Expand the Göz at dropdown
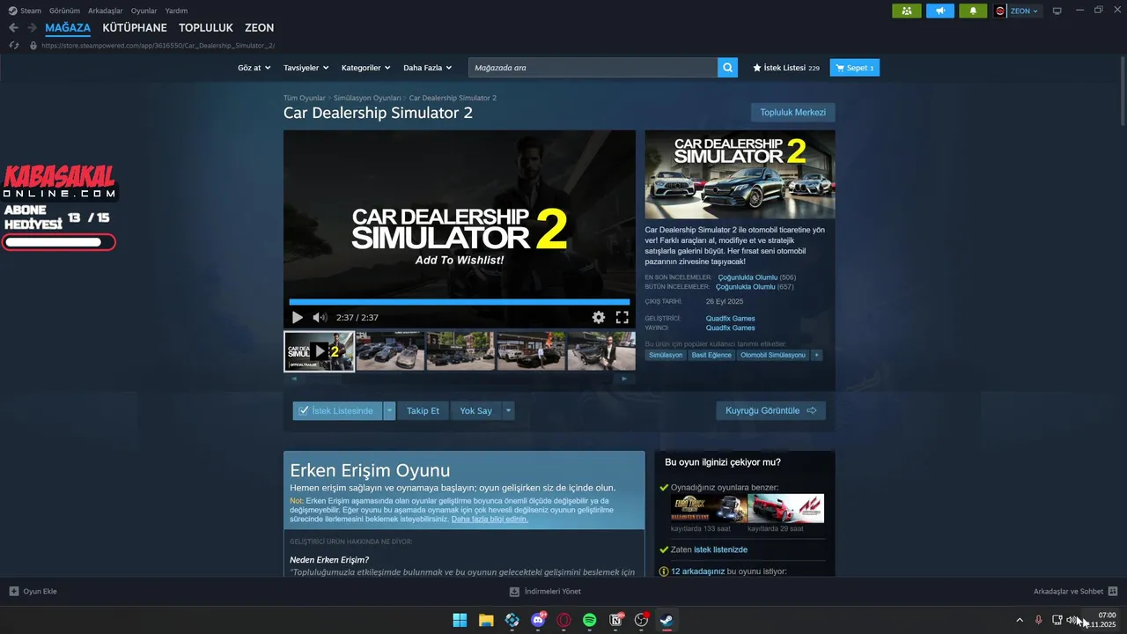The width and height of the screenshot is (1127, 634). (x=254, y=68)
